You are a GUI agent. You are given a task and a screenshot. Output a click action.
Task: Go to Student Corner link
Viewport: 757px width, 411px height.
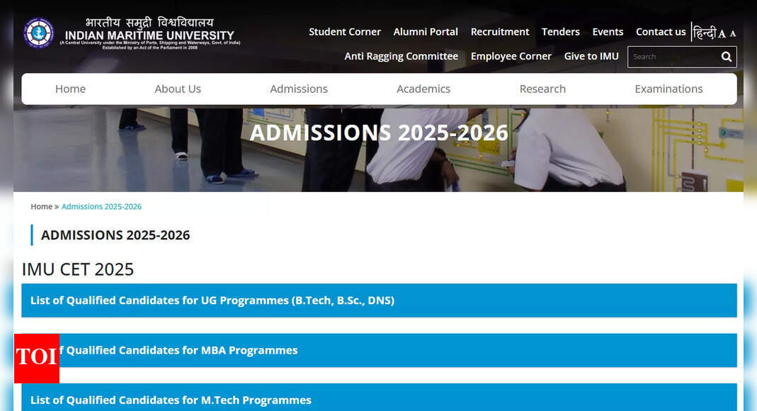345,32
